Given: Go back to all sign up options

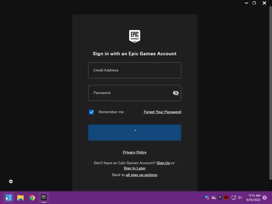Looking at the screenshot, I should pyautogui.click(x=142, y=175).
